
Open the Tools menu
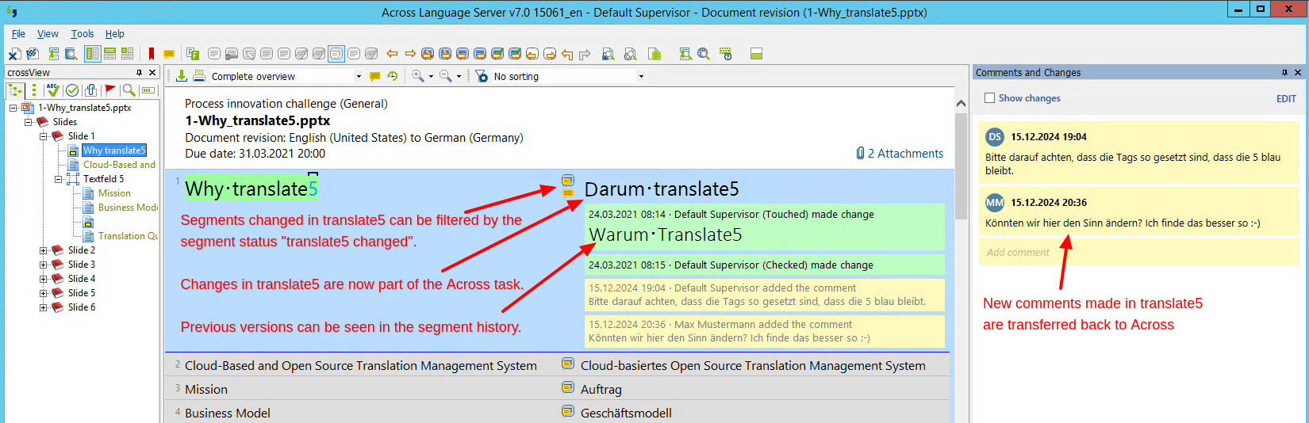83,34
